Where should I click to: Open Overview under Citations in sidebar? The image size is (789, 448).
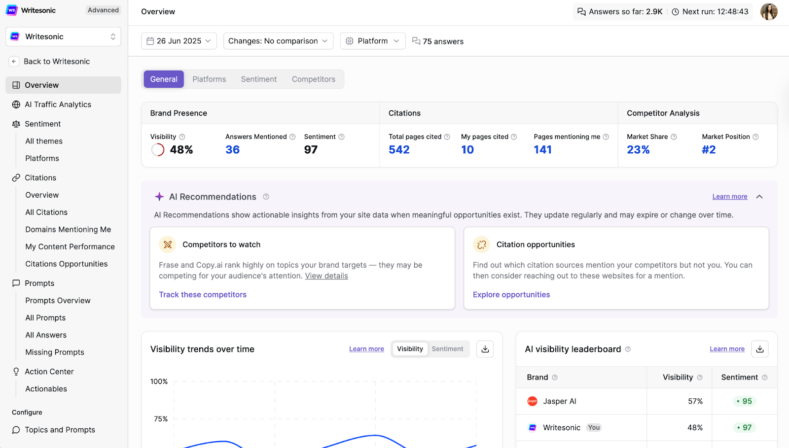point(42,195)
